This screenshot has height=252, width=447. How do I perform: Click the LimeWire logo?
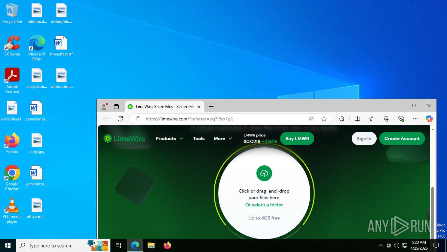(124, 138)
